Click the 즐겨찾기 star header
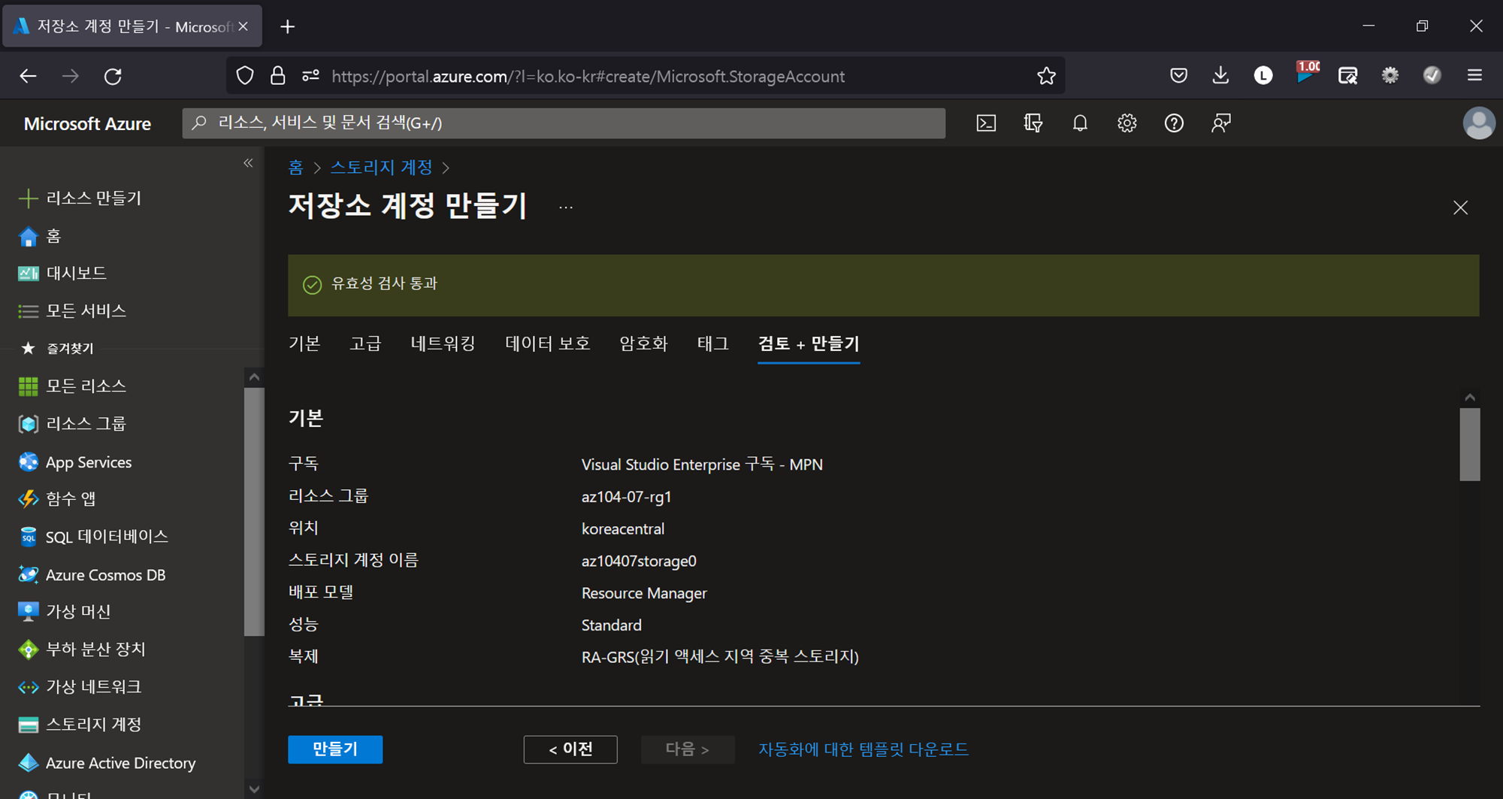The image size is (1503, 799). pyautogui.click(x=56, y=348)
